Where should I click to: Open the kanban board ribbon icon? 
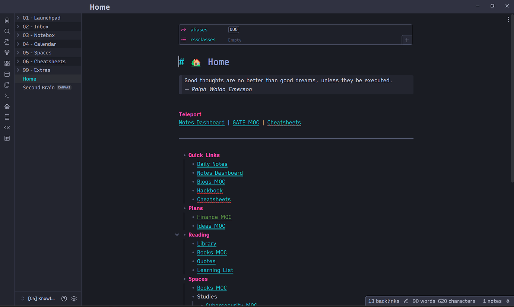tap(7, 139)
